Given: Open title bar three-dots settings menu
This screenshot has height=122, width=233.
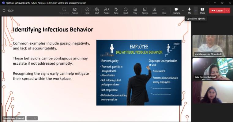Looking at the screenshot, I should tap(207, 2).
